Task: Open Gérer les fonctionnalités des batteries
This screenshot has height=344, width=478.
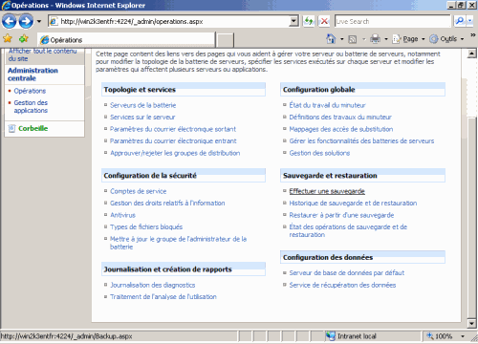Action: click(361, 140)
